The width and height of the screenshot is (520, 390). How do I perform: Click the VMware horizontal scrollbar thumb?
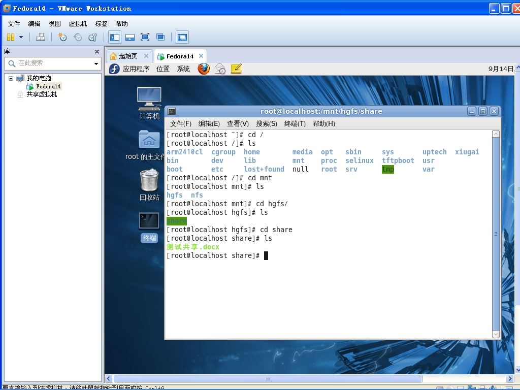pyautogui.click(x=268, y=378)
